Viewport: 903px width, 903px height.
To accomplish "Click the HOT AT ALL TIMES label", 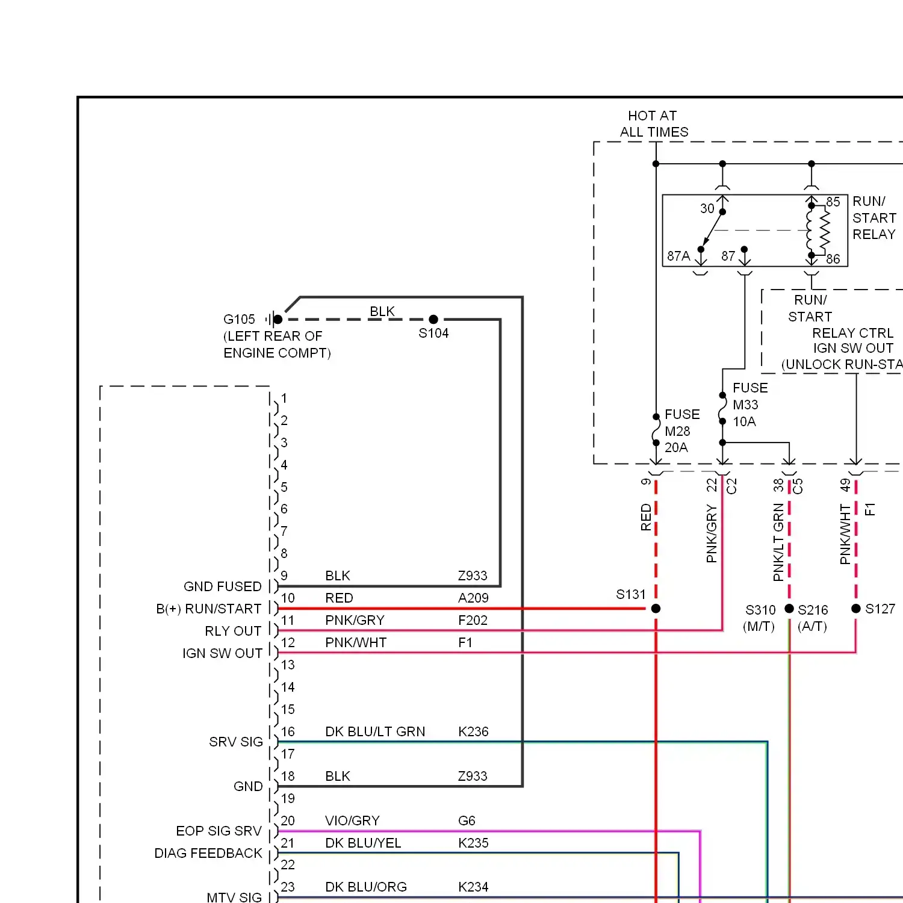I will click(654, 124).
